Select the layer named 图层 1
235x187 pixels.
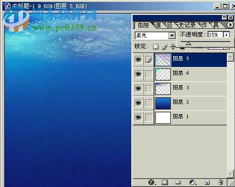point(181,117)
